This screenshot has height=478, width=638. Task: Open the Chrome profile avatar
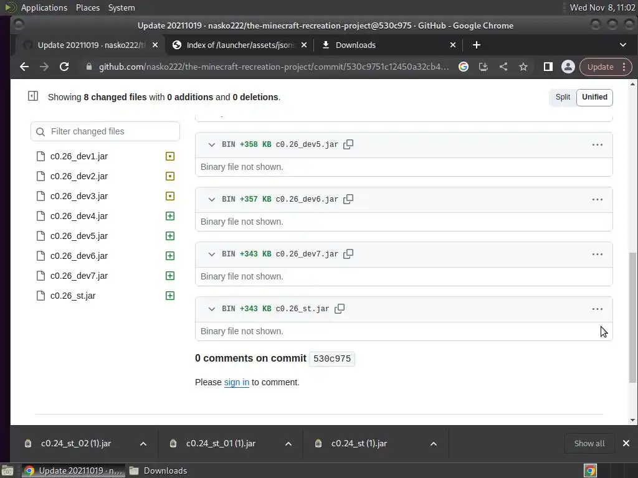(568, 67)
